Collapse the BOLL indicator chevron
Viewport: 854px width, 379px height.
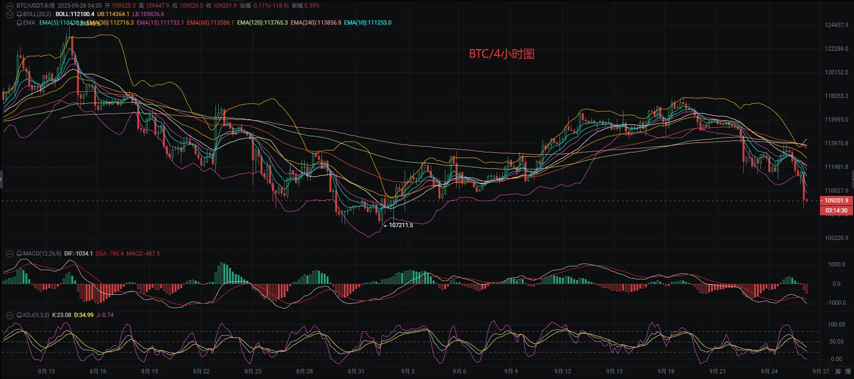(9, 14)
